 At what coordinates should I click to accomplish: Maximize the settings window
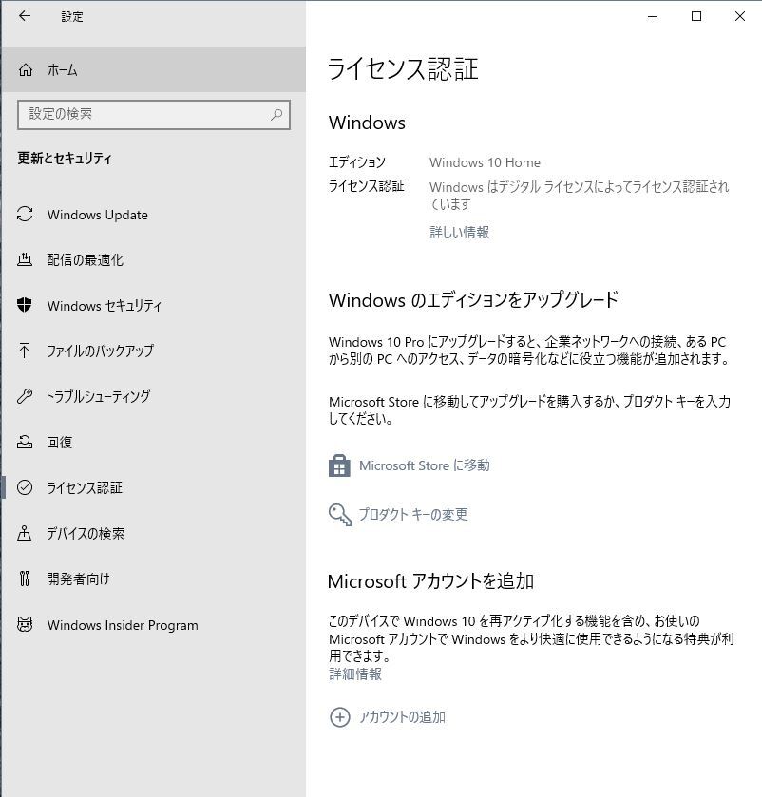click(696, 16)
